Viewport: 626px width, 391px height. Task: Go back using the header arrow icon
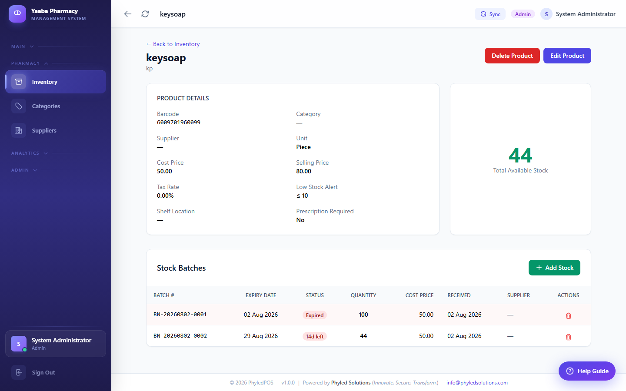tap(128, 14)
